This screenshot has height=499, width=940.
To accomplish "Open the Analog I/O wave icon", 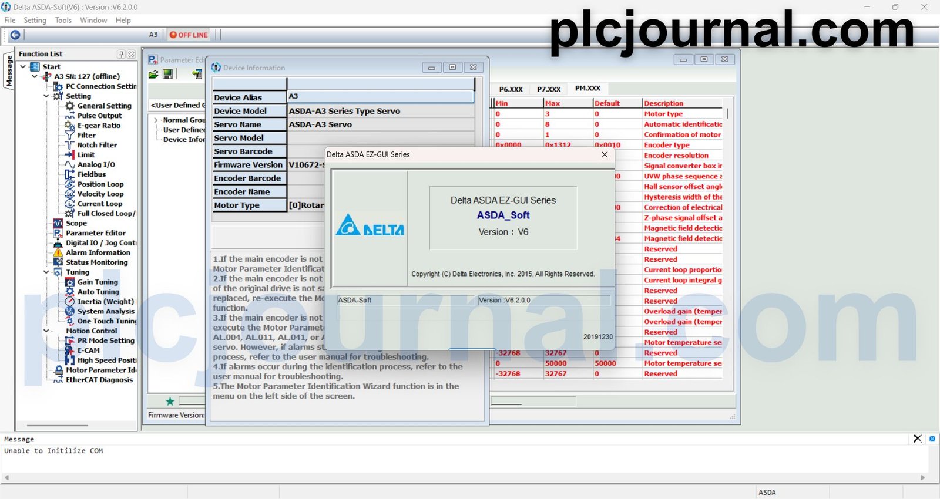I will tap(70, 165).
